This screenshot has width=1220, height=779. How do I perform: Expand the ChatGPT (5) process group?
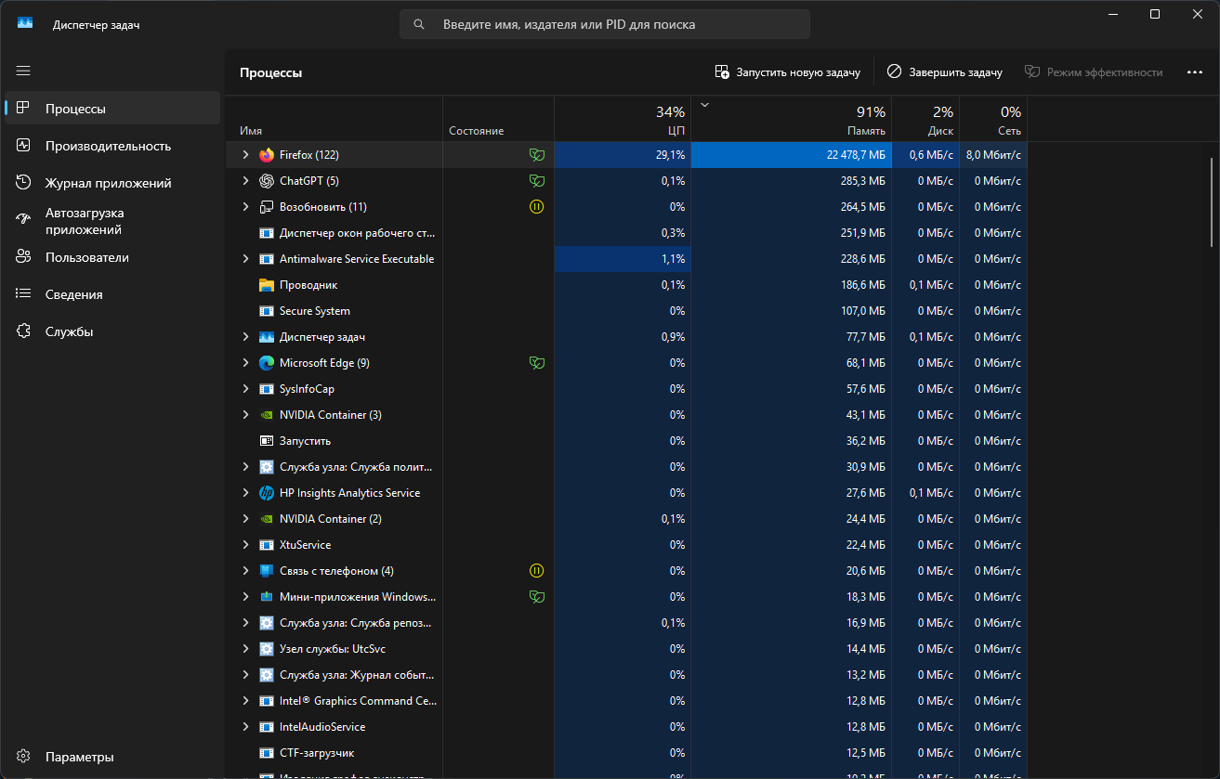point(245,181)
